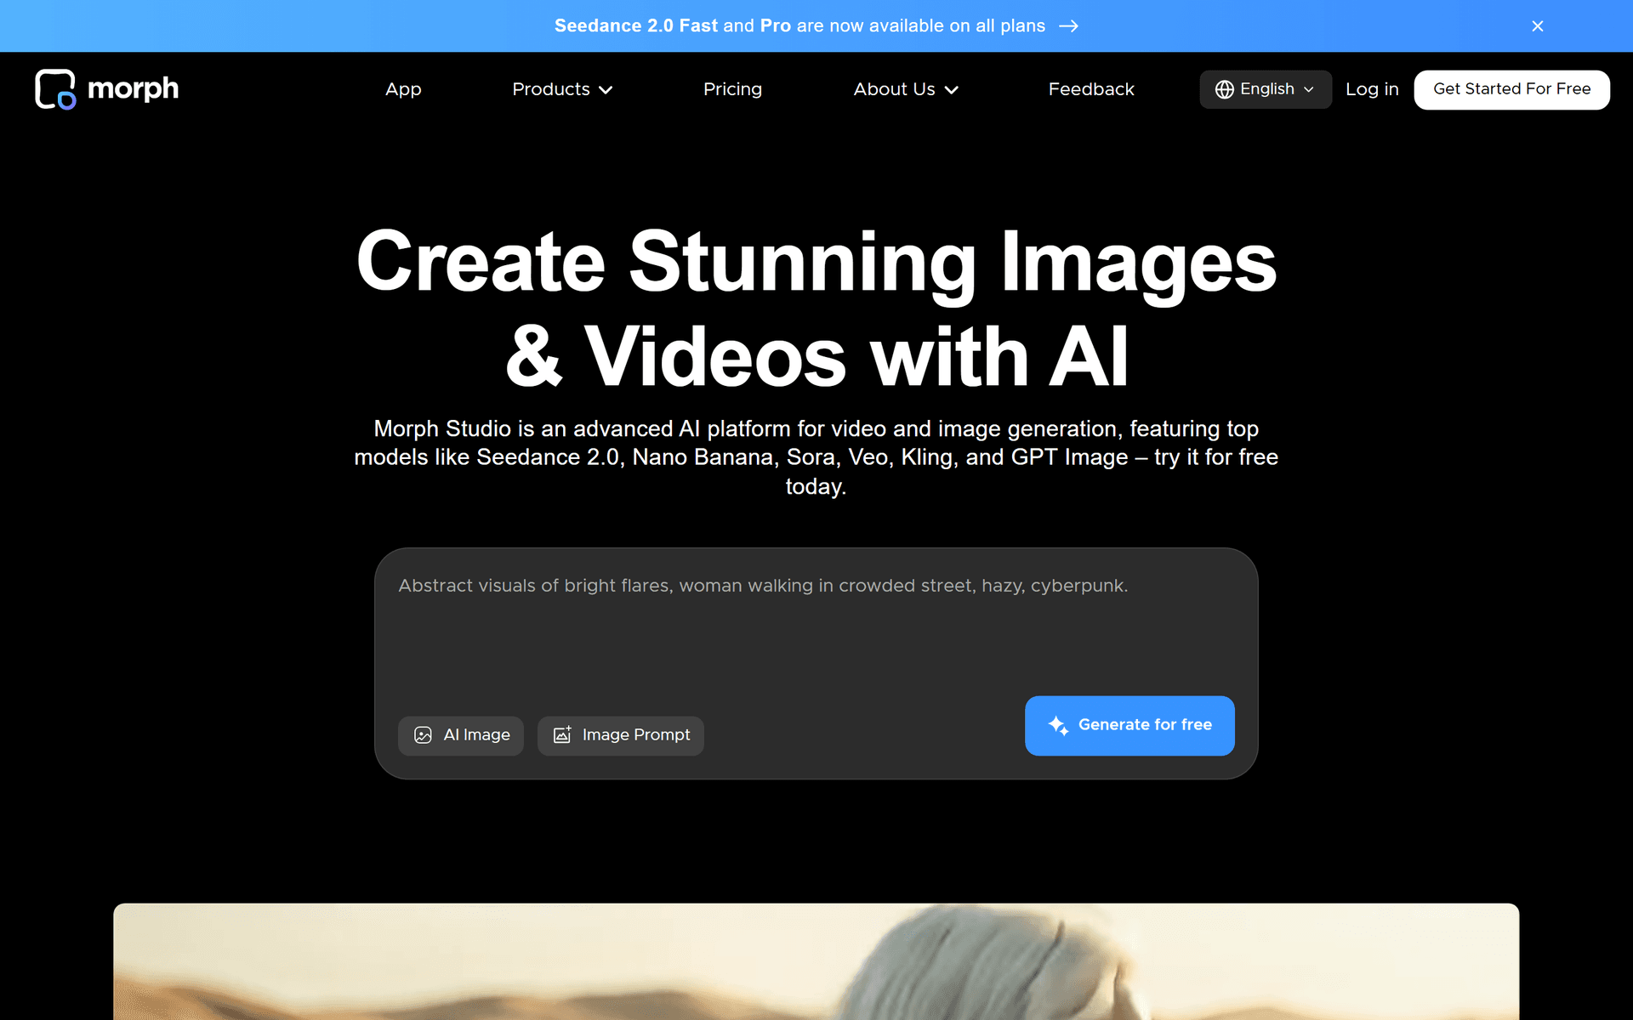Image resolution: width=1633 pixels, height=1020 pixels.
Task: Click the Morph Studio description paragraph
Action: [x=816, y=457]
